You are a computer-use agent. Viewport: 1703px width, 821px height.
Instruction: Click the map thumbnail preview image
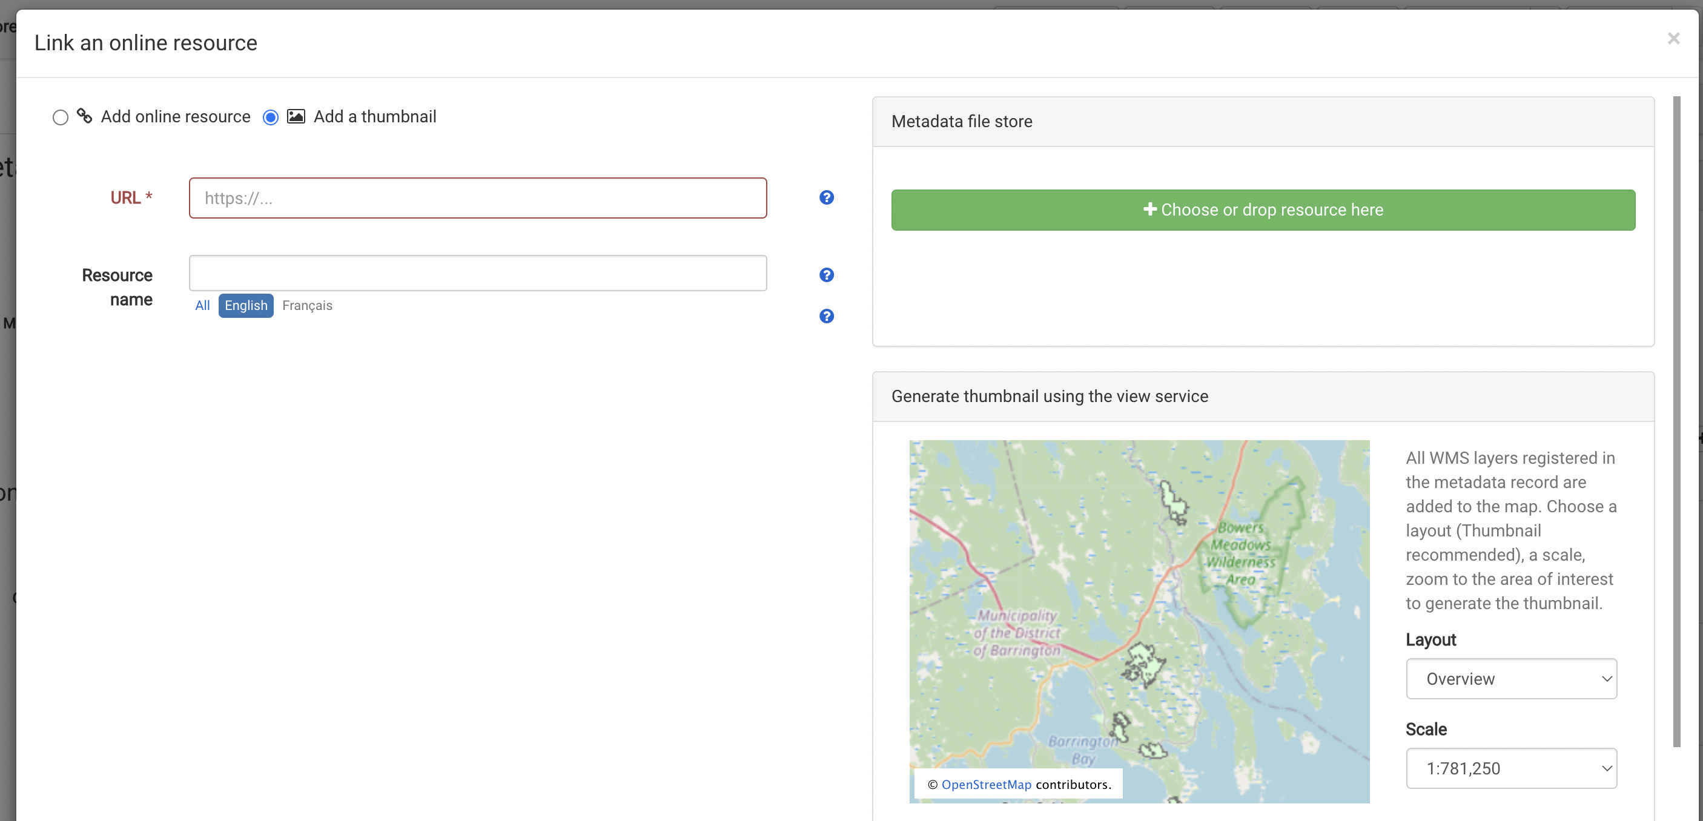coord(1139,620)
